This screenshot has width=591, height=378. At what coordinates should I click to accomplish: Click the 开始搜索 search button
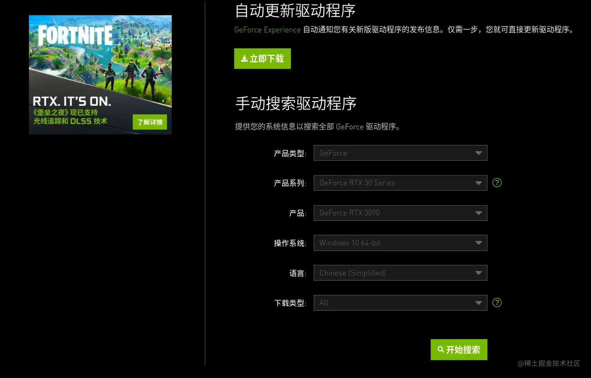coord(459,349)
